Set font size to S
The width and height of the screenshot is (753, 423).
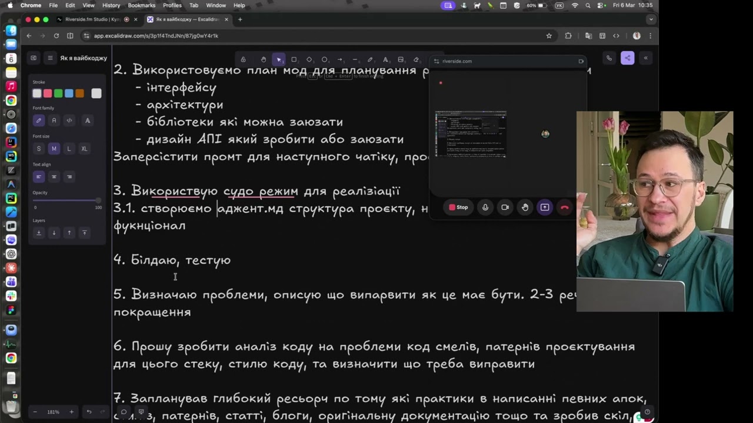39,149
